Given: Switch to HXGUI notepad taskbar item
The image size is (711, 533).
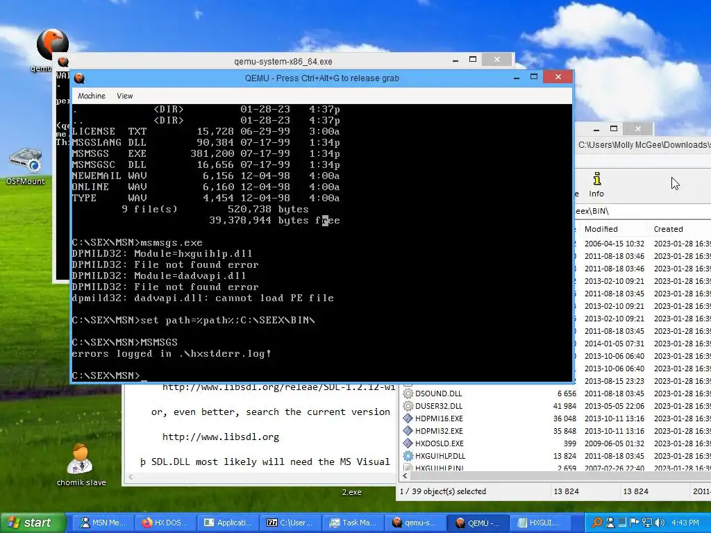Looking at the screenshot, I should point(540,523).
